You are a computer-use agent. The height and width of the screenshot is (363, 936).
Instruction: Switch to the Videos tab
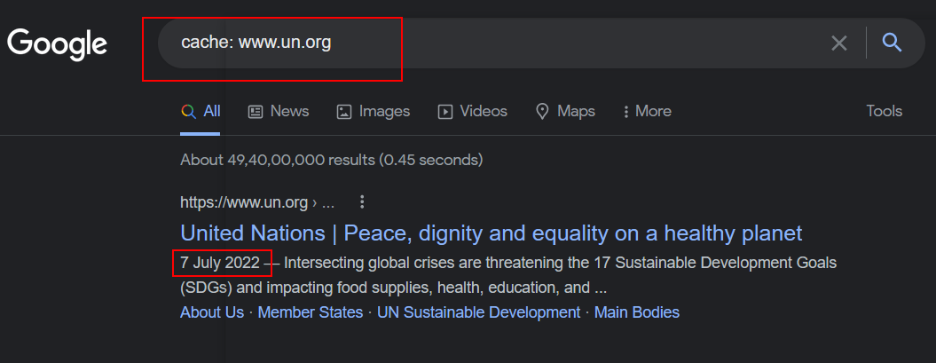tap(473, 112)
